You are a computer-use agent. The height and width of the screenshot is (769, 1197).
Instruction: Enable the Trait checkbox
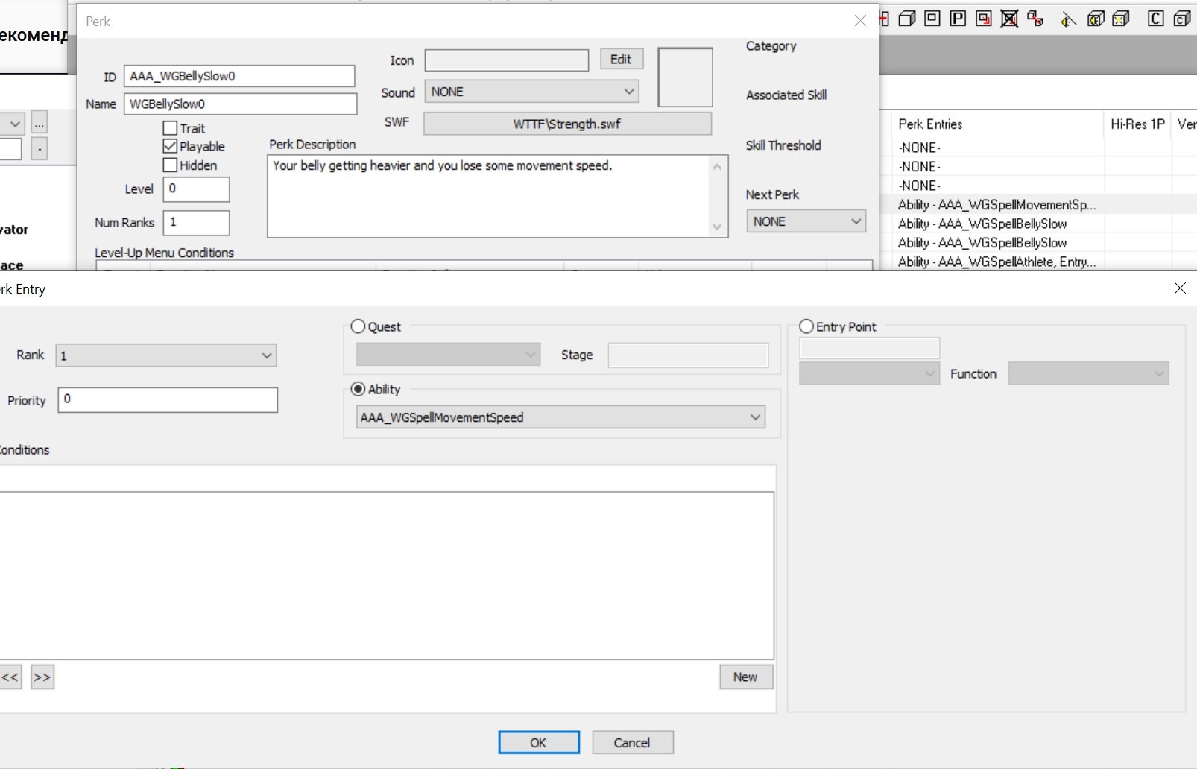pyautogui.click(x=170, y=128)
